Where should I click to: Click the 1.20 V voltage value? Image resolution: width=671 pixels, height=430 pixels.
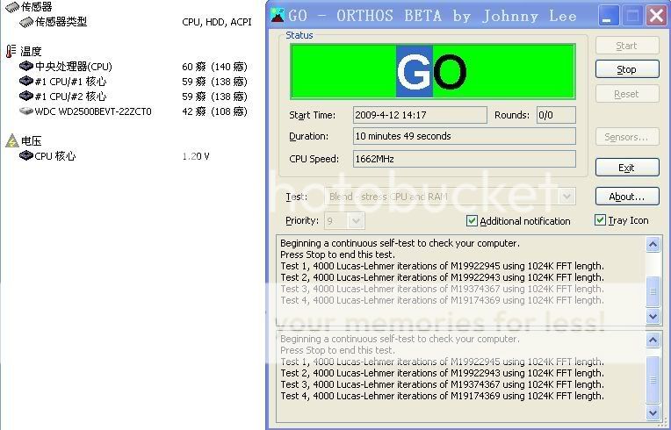(196, 156)
